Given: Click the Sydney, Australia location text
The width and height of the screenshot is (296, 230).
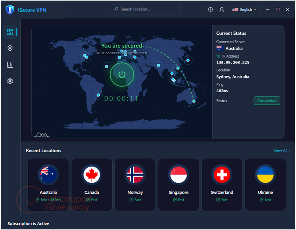Looking at the screenshot, I should point(233,77).
